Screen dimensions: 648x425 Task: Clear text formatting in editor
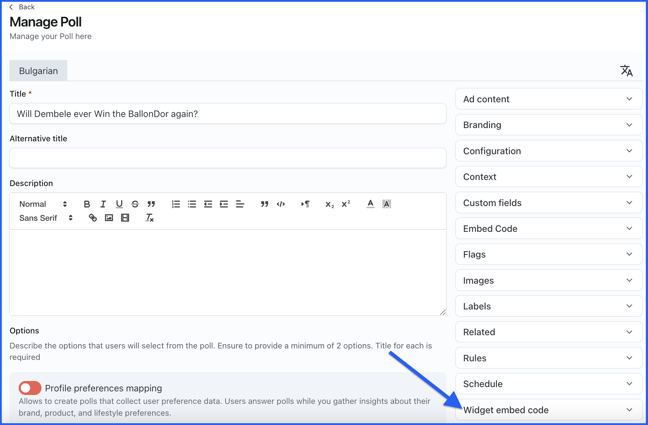tap(150, 218)
